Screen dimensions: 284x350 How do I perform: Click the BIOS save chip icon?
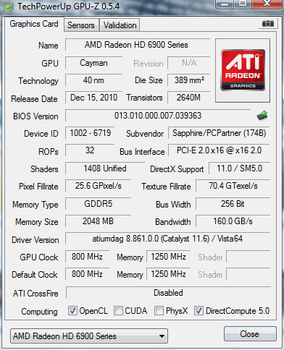262,116
